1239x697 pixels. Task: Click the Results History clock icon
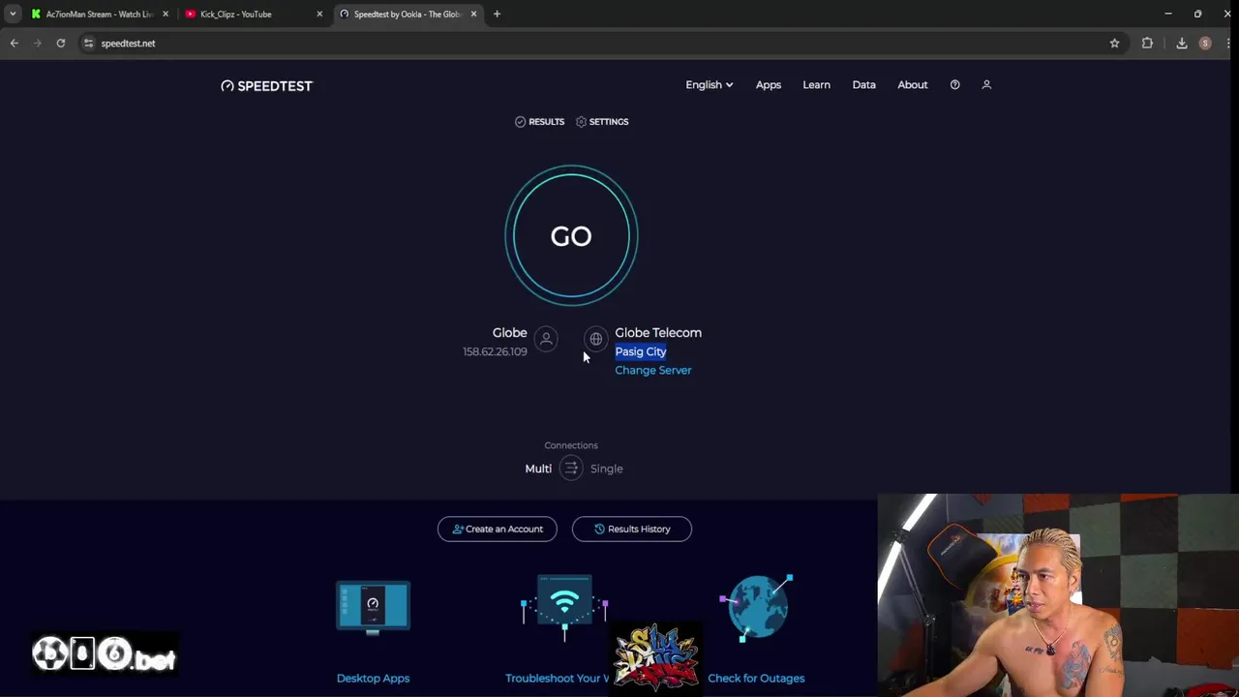599,530
